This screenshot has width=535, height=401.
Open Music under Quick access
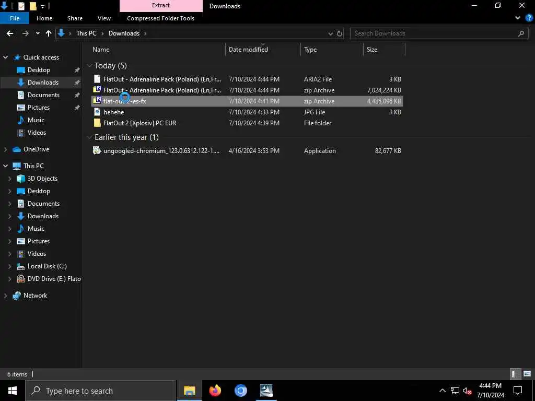coord(36,120)
